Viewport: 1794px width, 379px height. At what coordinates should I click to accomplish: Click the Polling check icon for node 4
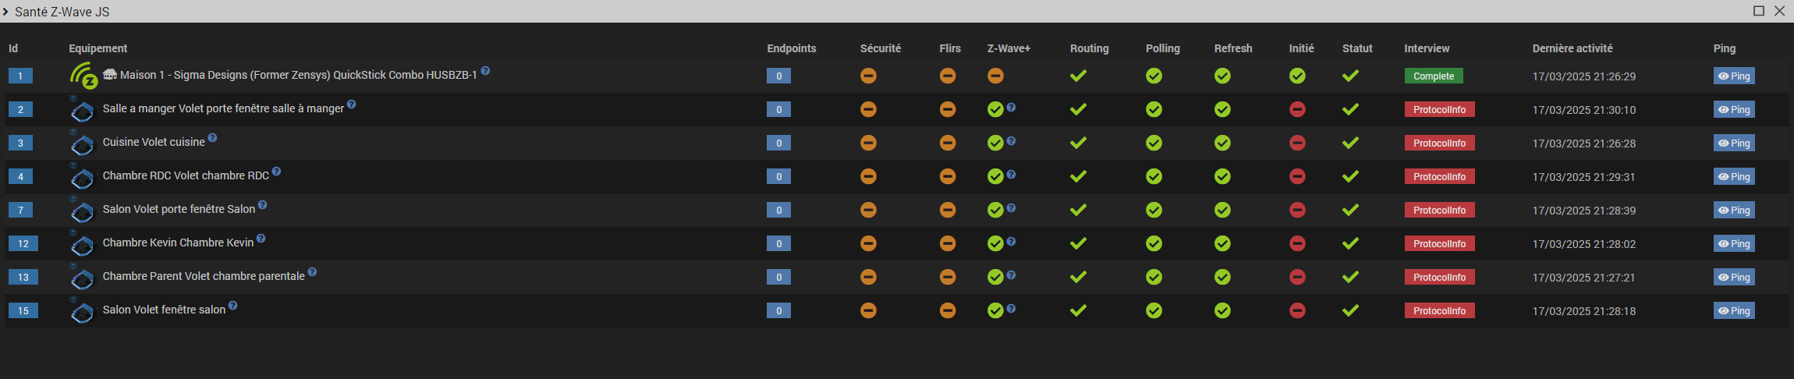pos(1154,176)
